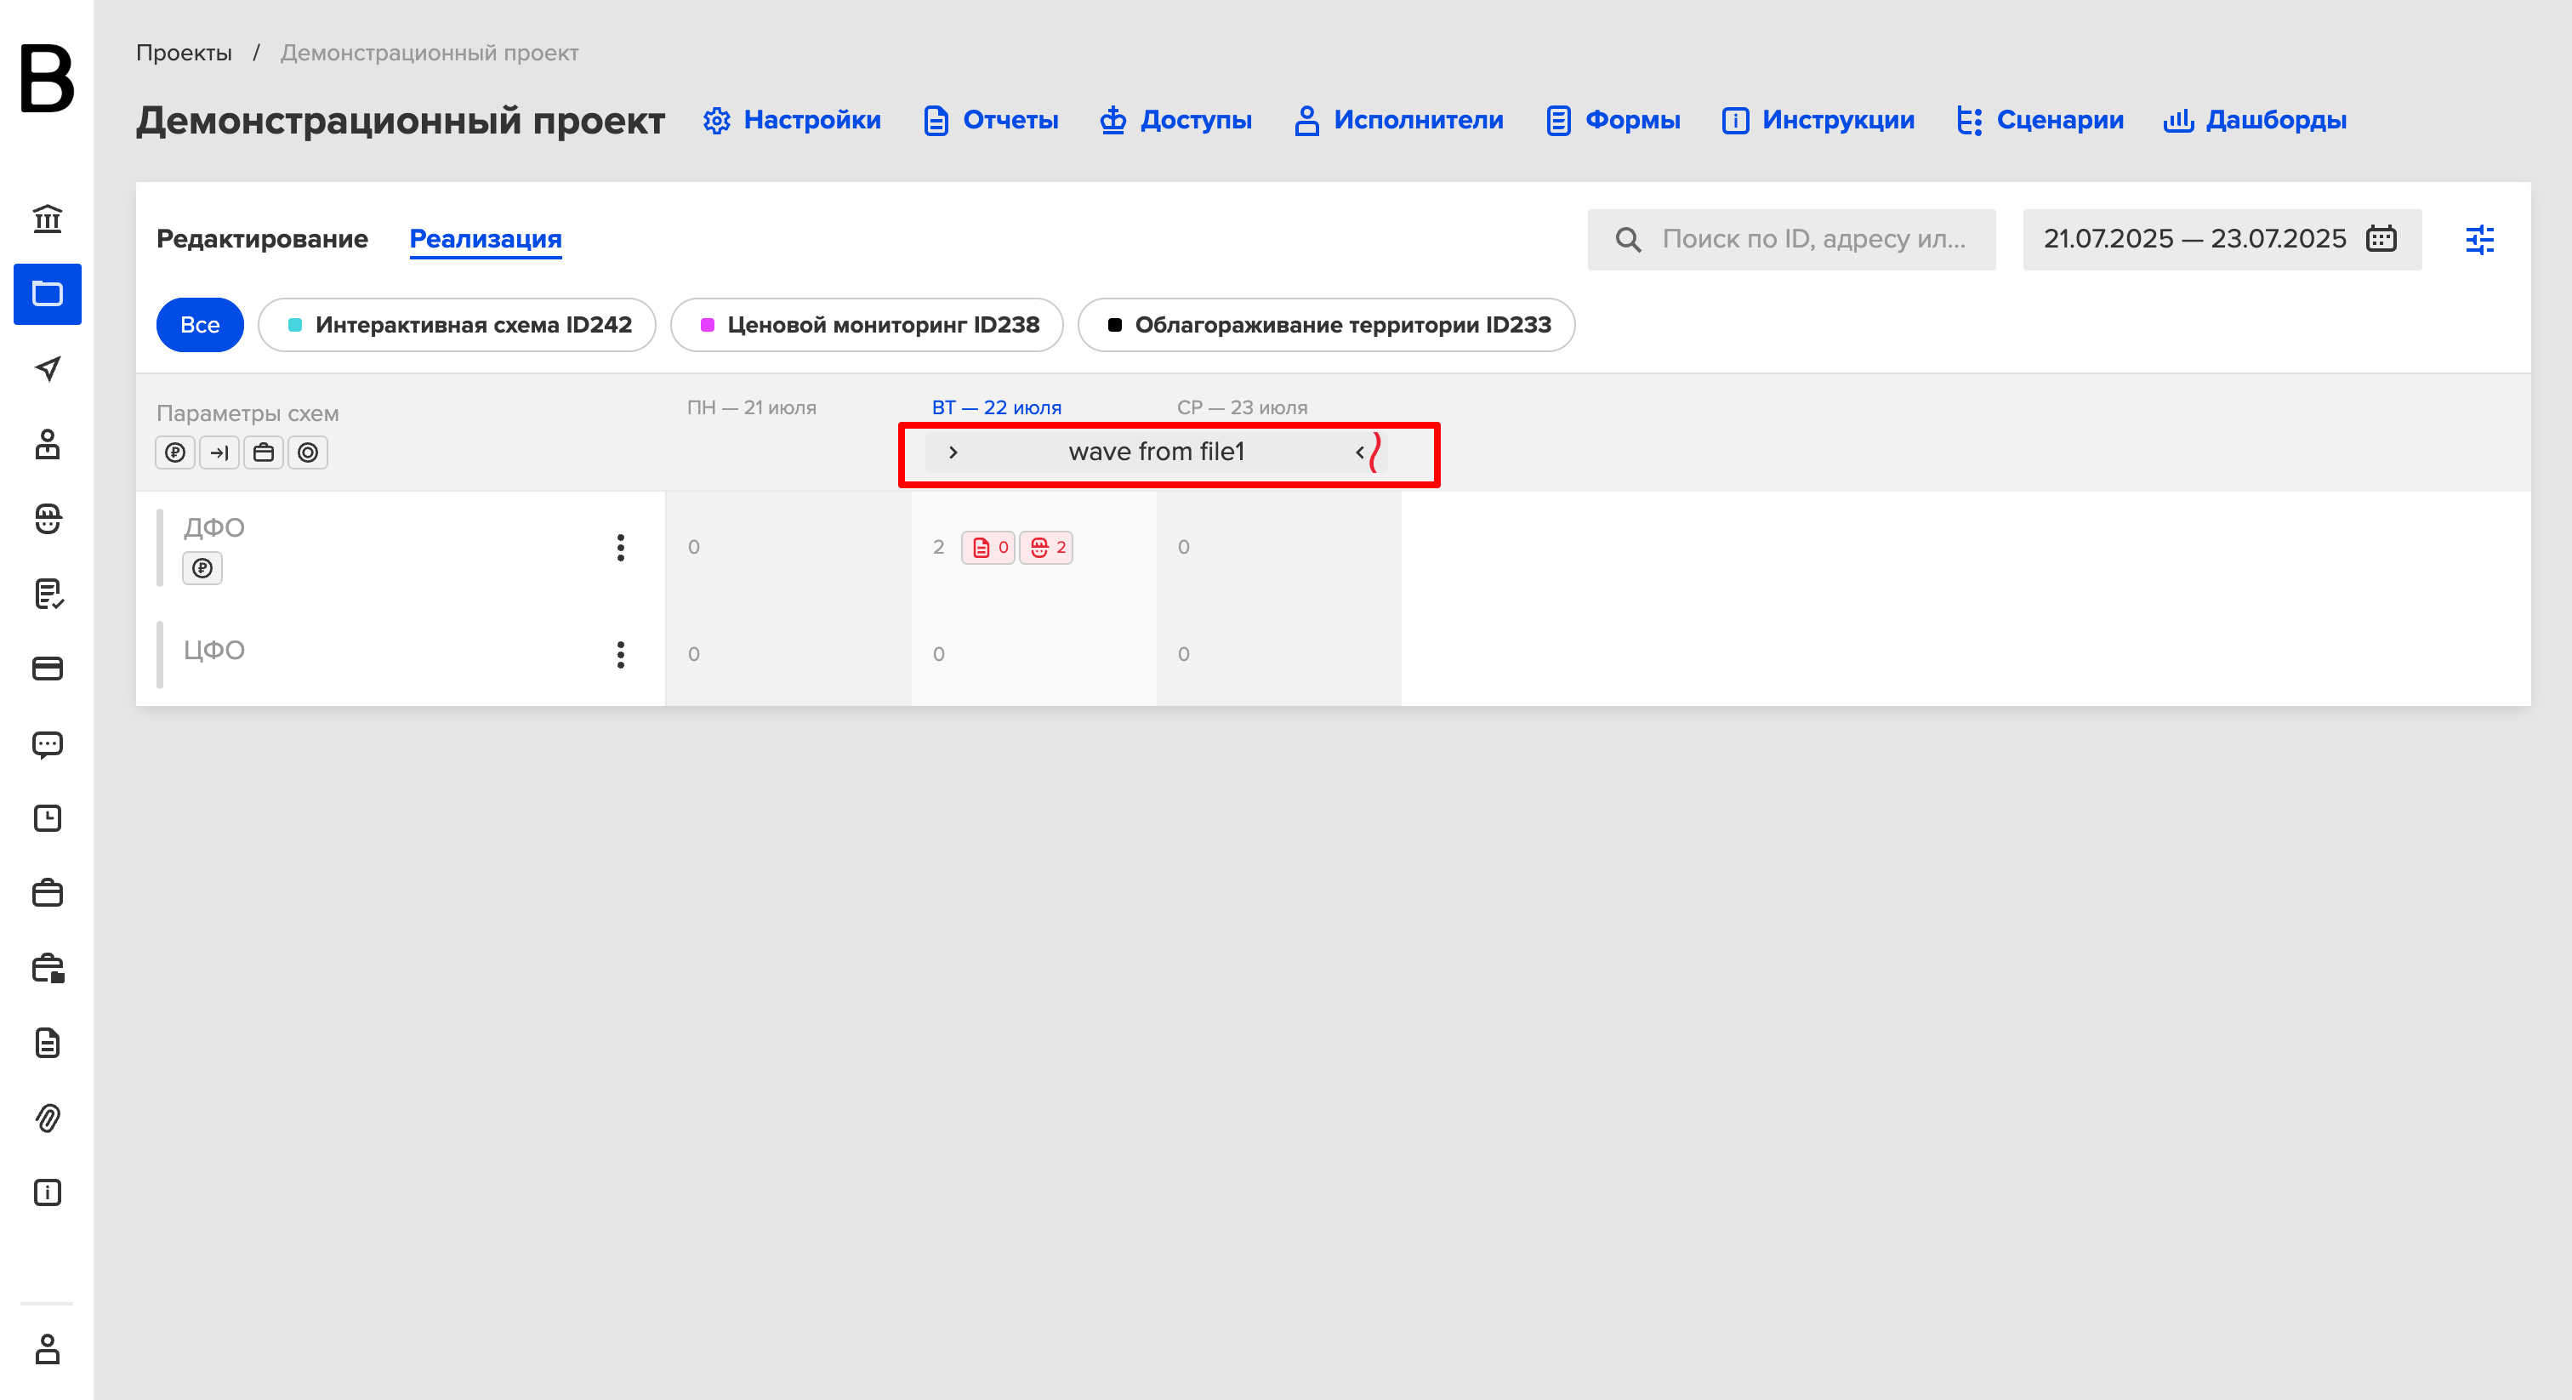2572x1400 pixels.
Task: Toggle the target circle scheme parameter
Action: [x=309, y=453]
